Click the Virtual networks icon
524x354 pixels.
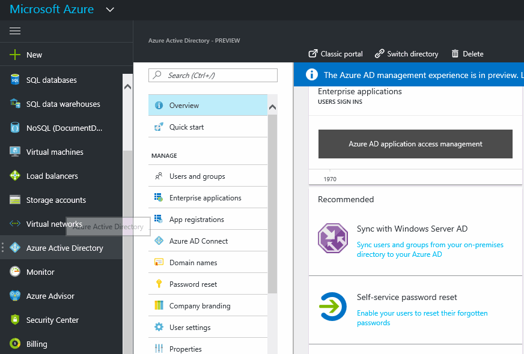click(15, 224)
